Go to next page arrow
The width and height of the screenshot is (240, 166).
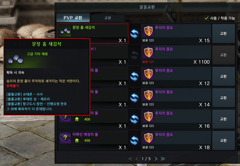point(156,159)
